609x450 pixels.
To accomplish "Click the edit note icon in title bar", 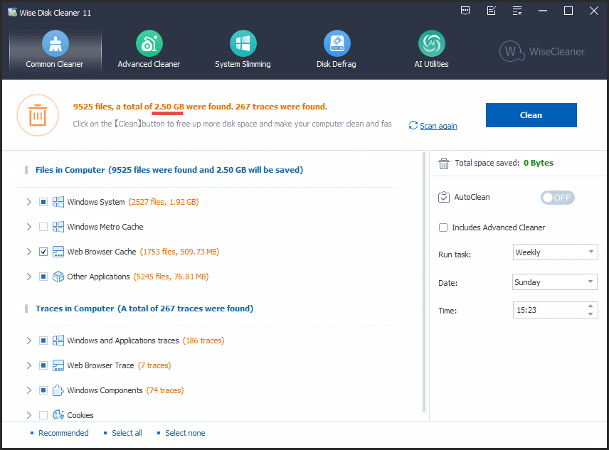I will (x=492, y=11).
